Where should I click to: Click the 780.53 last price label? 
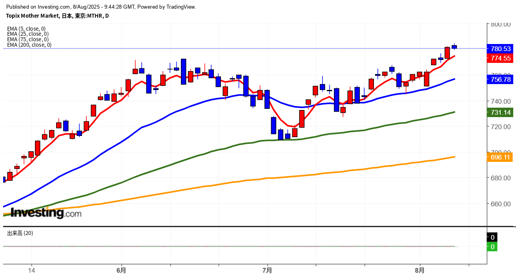click(501, 49)
